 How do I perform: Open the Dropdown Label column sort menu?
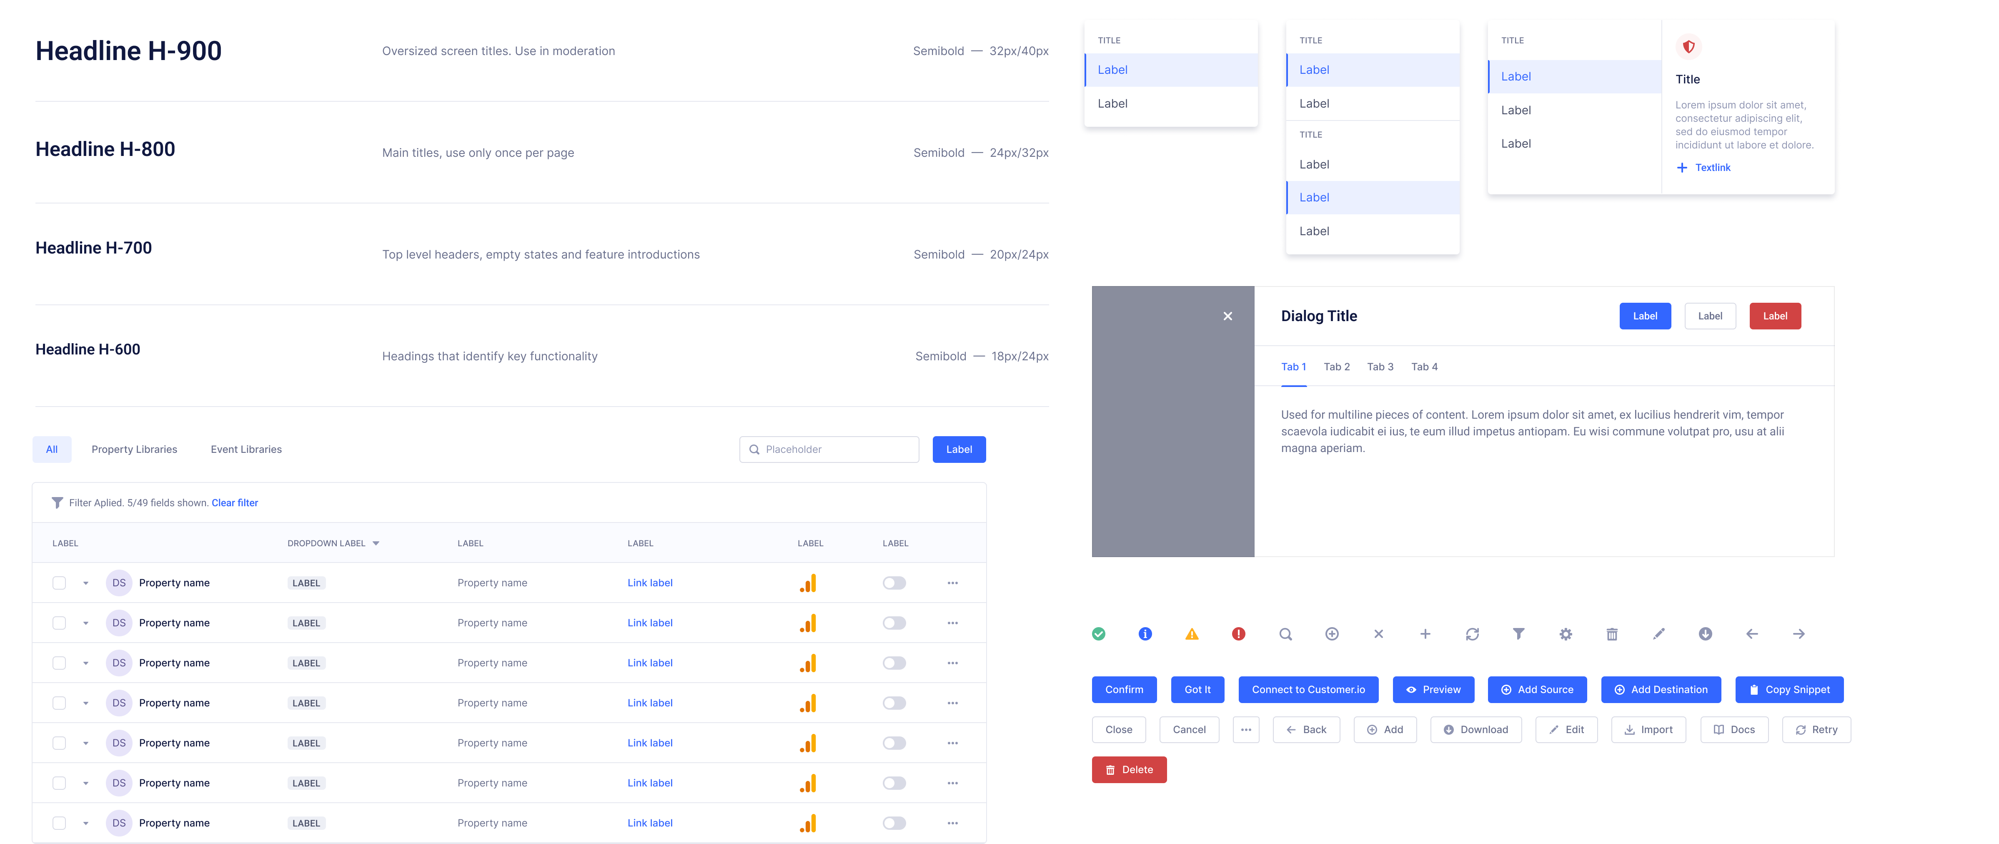pos(376,543)
